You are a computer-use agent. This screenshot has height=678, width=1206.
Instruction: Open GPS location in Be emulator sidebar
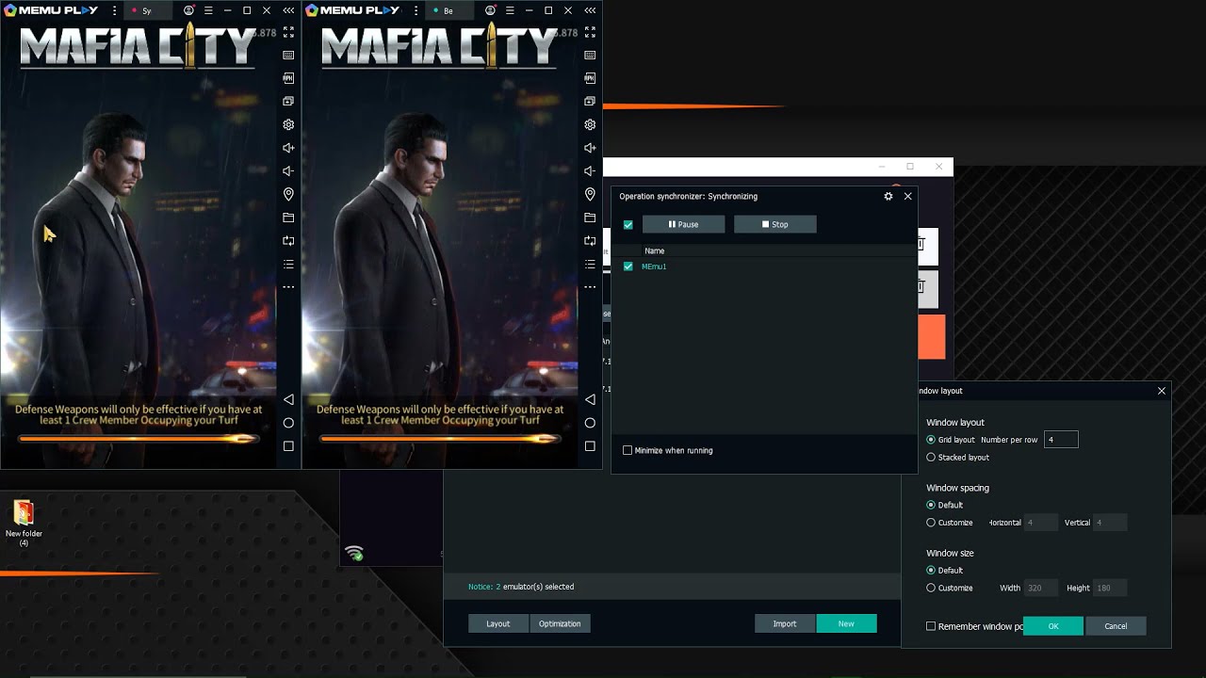(590, 194)
